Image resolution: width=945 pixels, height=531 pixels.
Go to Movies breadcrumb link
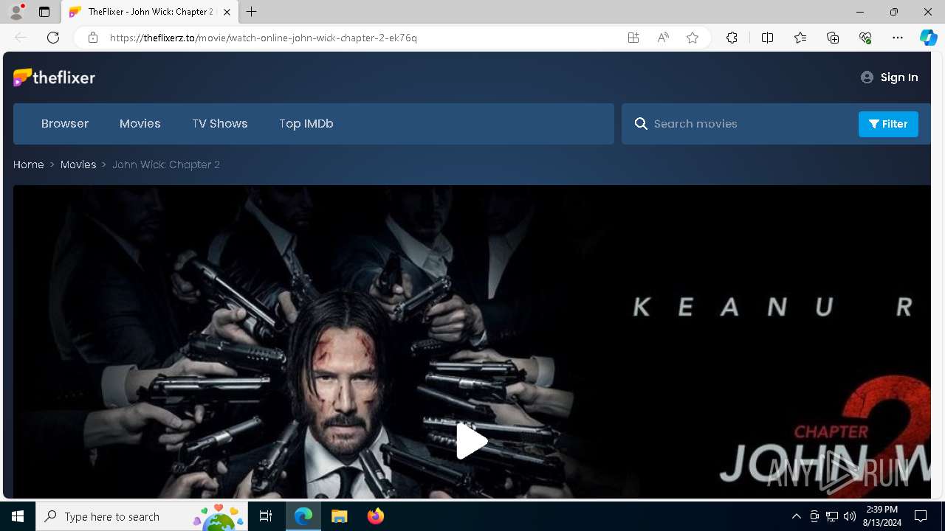pos(78,164)
